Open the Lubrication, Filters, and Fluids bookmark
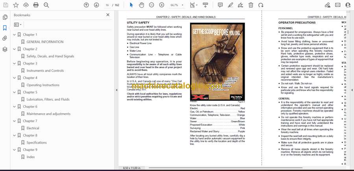Viewport: 354px width, 171px height. tap(48, 99)
